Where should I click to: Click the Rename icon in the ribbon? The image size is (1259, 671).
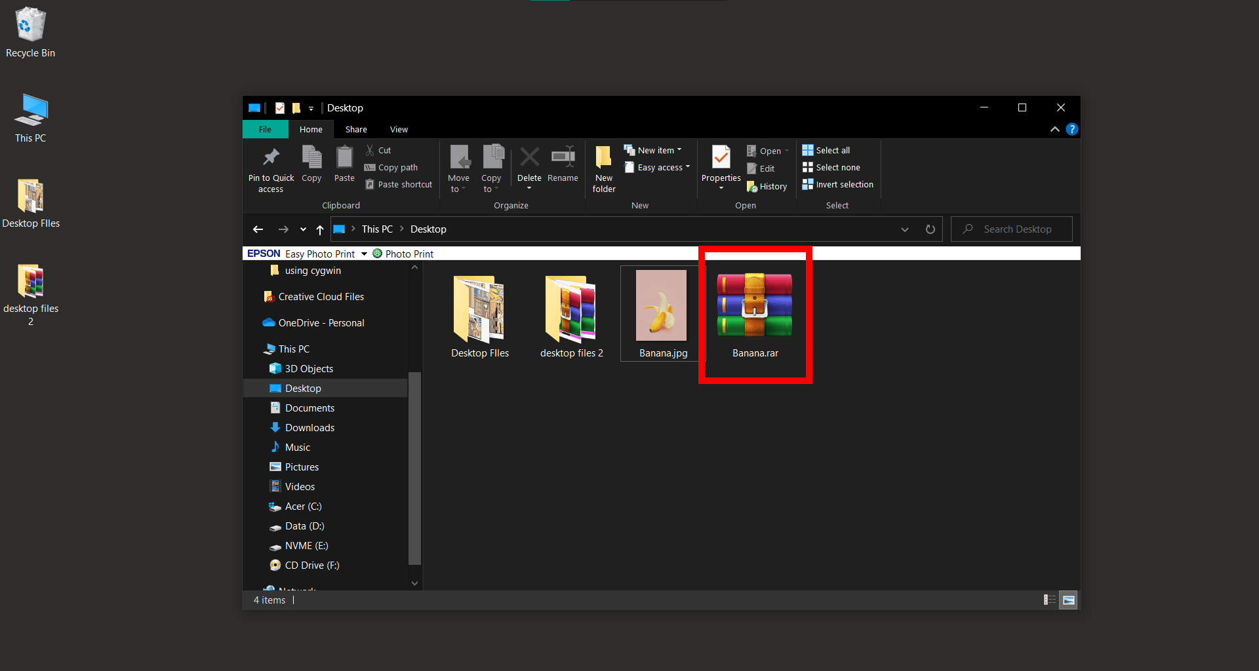coord(563,164)
